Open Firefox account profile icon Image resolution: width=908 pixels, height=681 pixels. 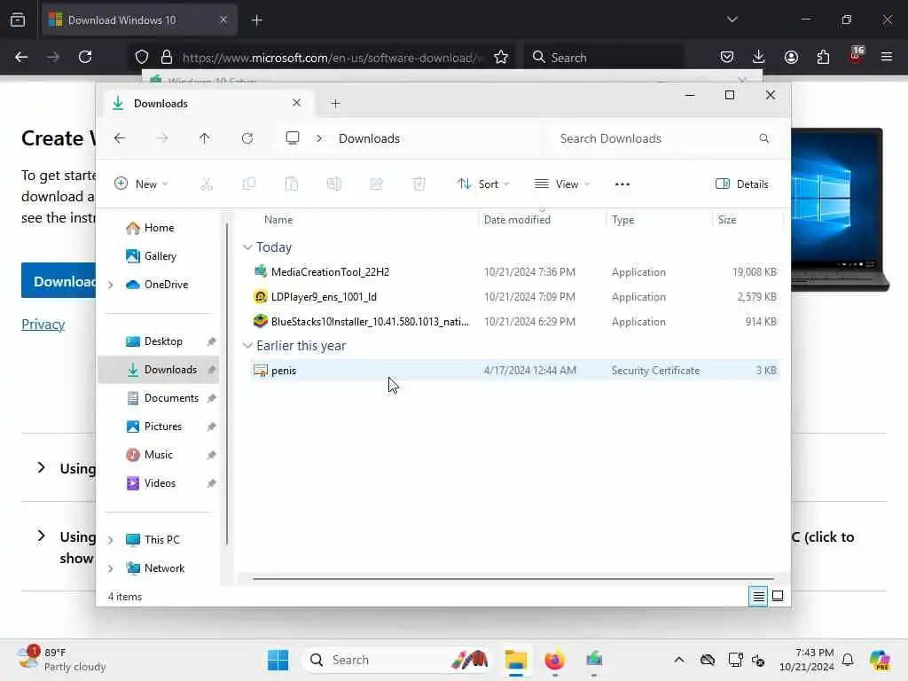[791, 57]
